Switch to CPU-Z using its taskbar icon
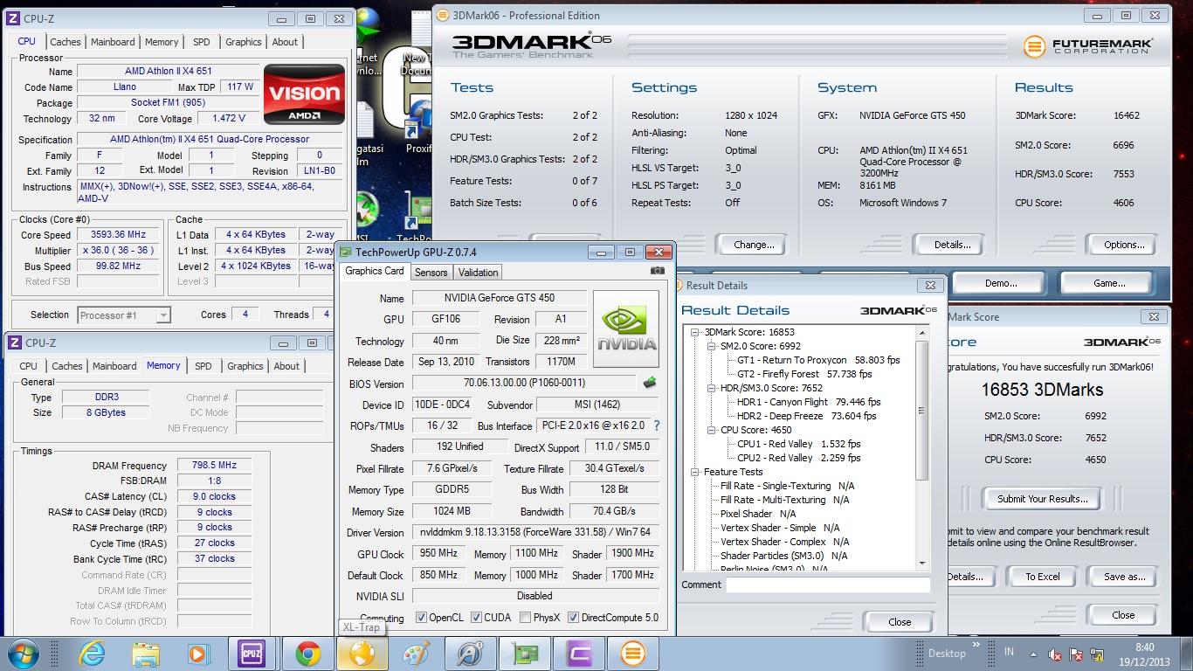1193x671 pixels. (x=253, y=654)
